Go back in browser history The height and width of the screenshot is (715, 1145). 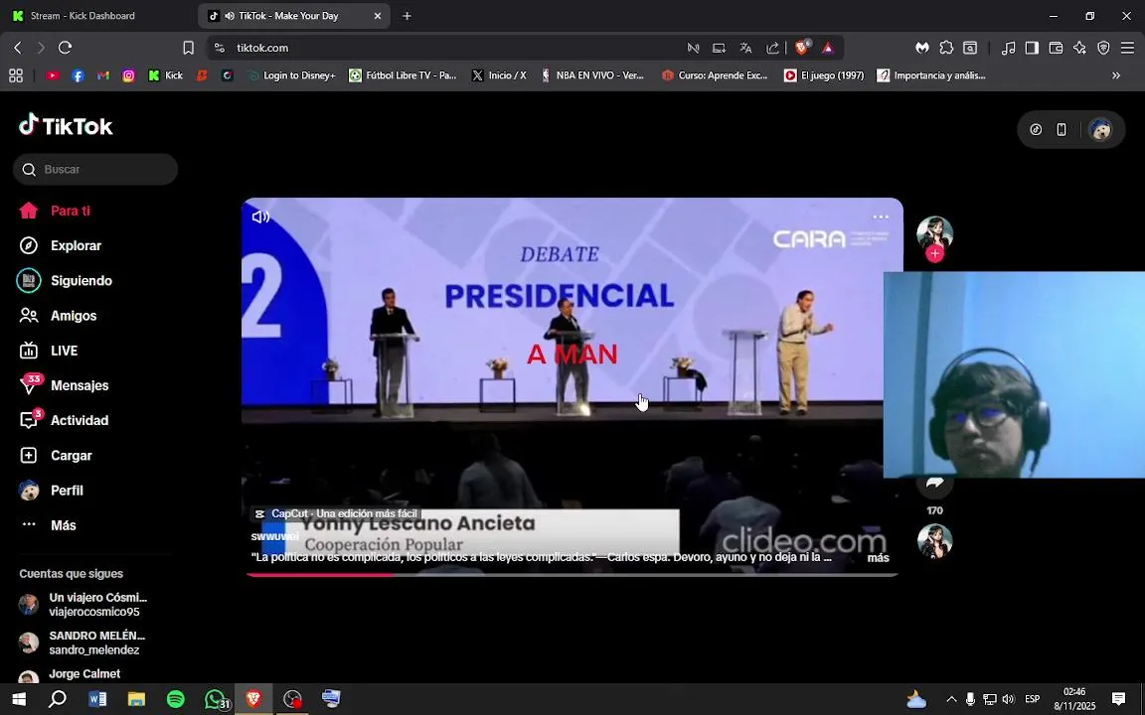point(18,48)
